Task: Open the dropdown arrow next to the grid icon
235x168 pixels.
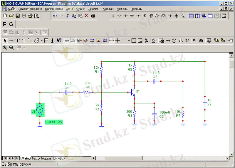Action: (x=129, y=40)
